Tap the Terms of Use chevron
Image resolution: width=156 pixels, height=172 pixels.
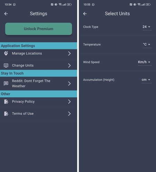tap(69, 114)
